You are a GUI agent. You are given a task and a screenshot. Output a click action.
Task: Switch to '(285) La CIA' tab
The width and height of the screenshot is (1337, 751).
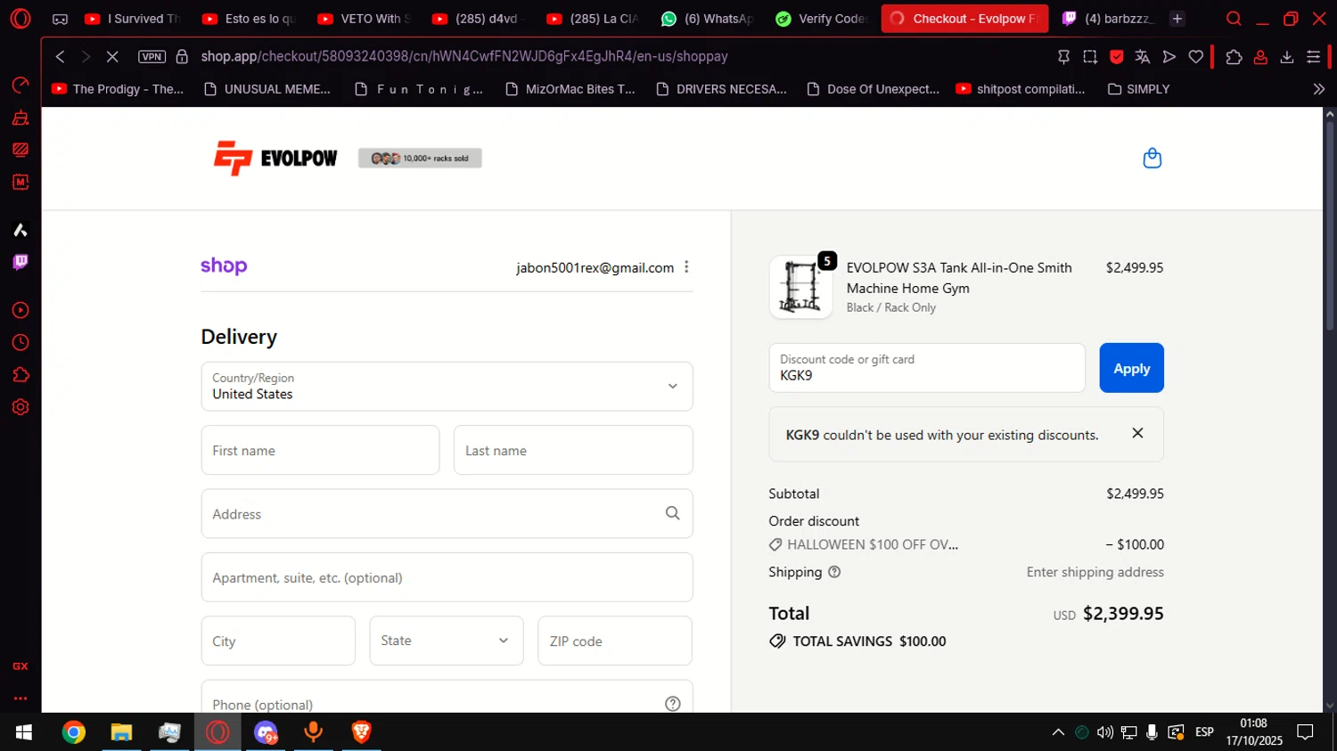[594, 19]
